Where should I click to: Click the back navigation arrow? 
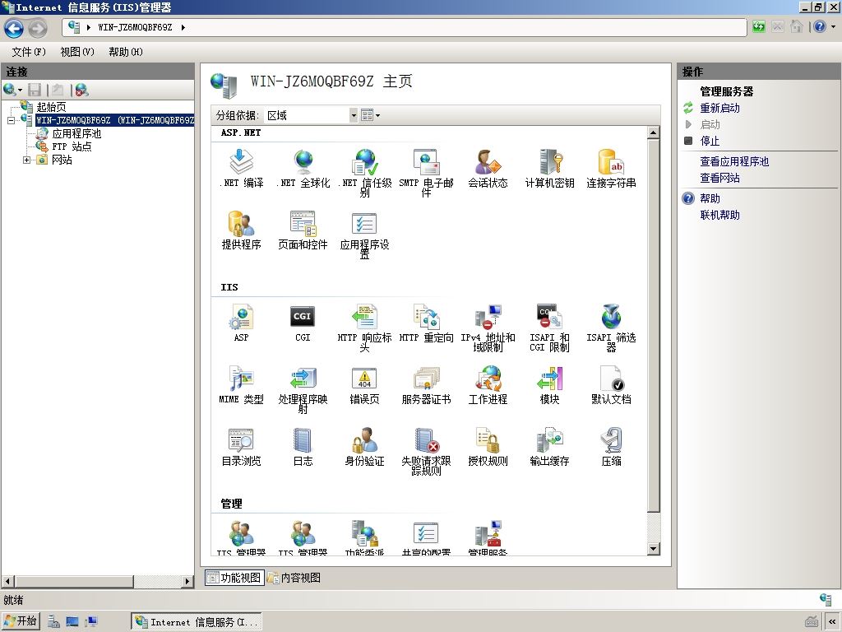click(14, 28)
